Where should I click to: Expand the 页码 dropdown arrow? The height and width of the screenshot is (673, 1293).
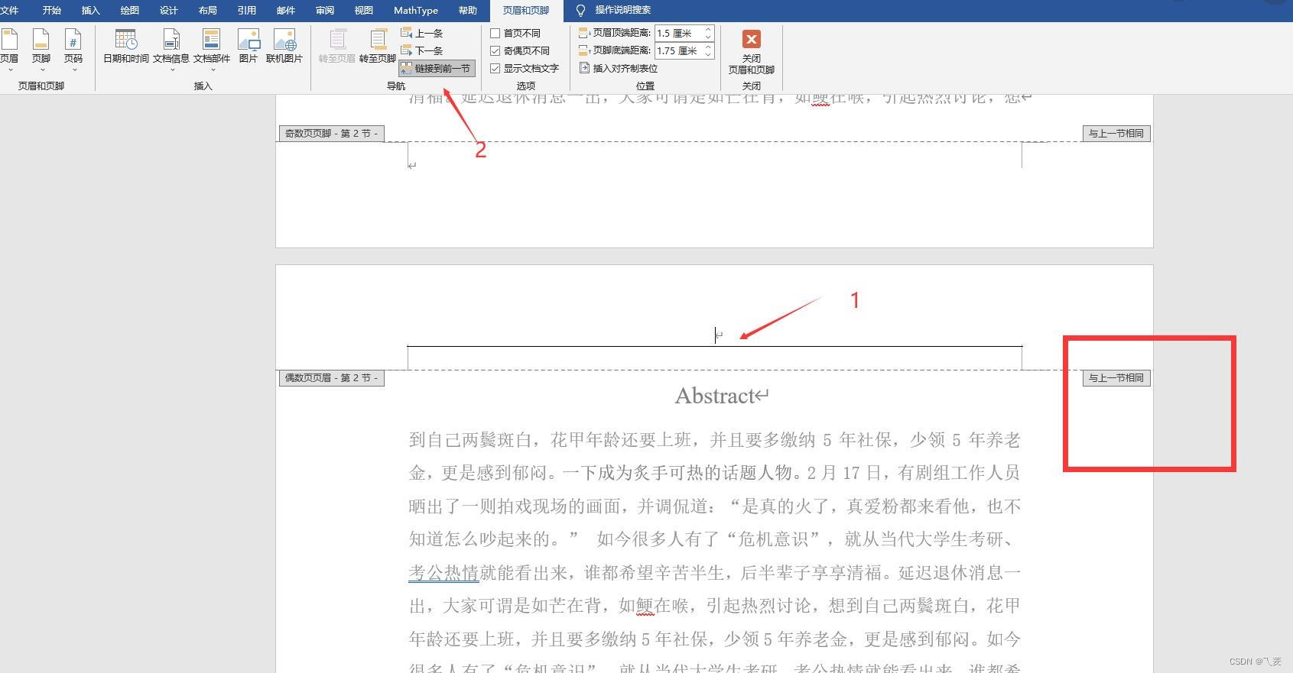pos(74,70)
